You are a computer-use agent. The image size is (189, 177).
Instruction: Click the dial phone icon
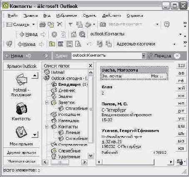88,25
